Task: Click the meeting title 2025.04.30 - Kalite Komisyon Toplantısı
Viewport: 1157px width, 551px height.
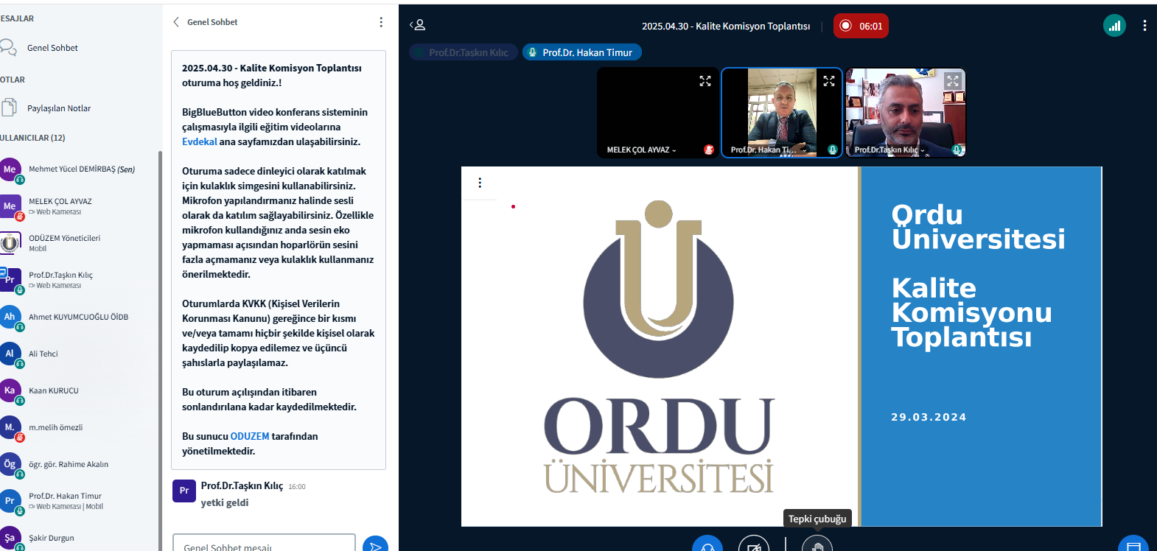Action: [x=726, y=26]
